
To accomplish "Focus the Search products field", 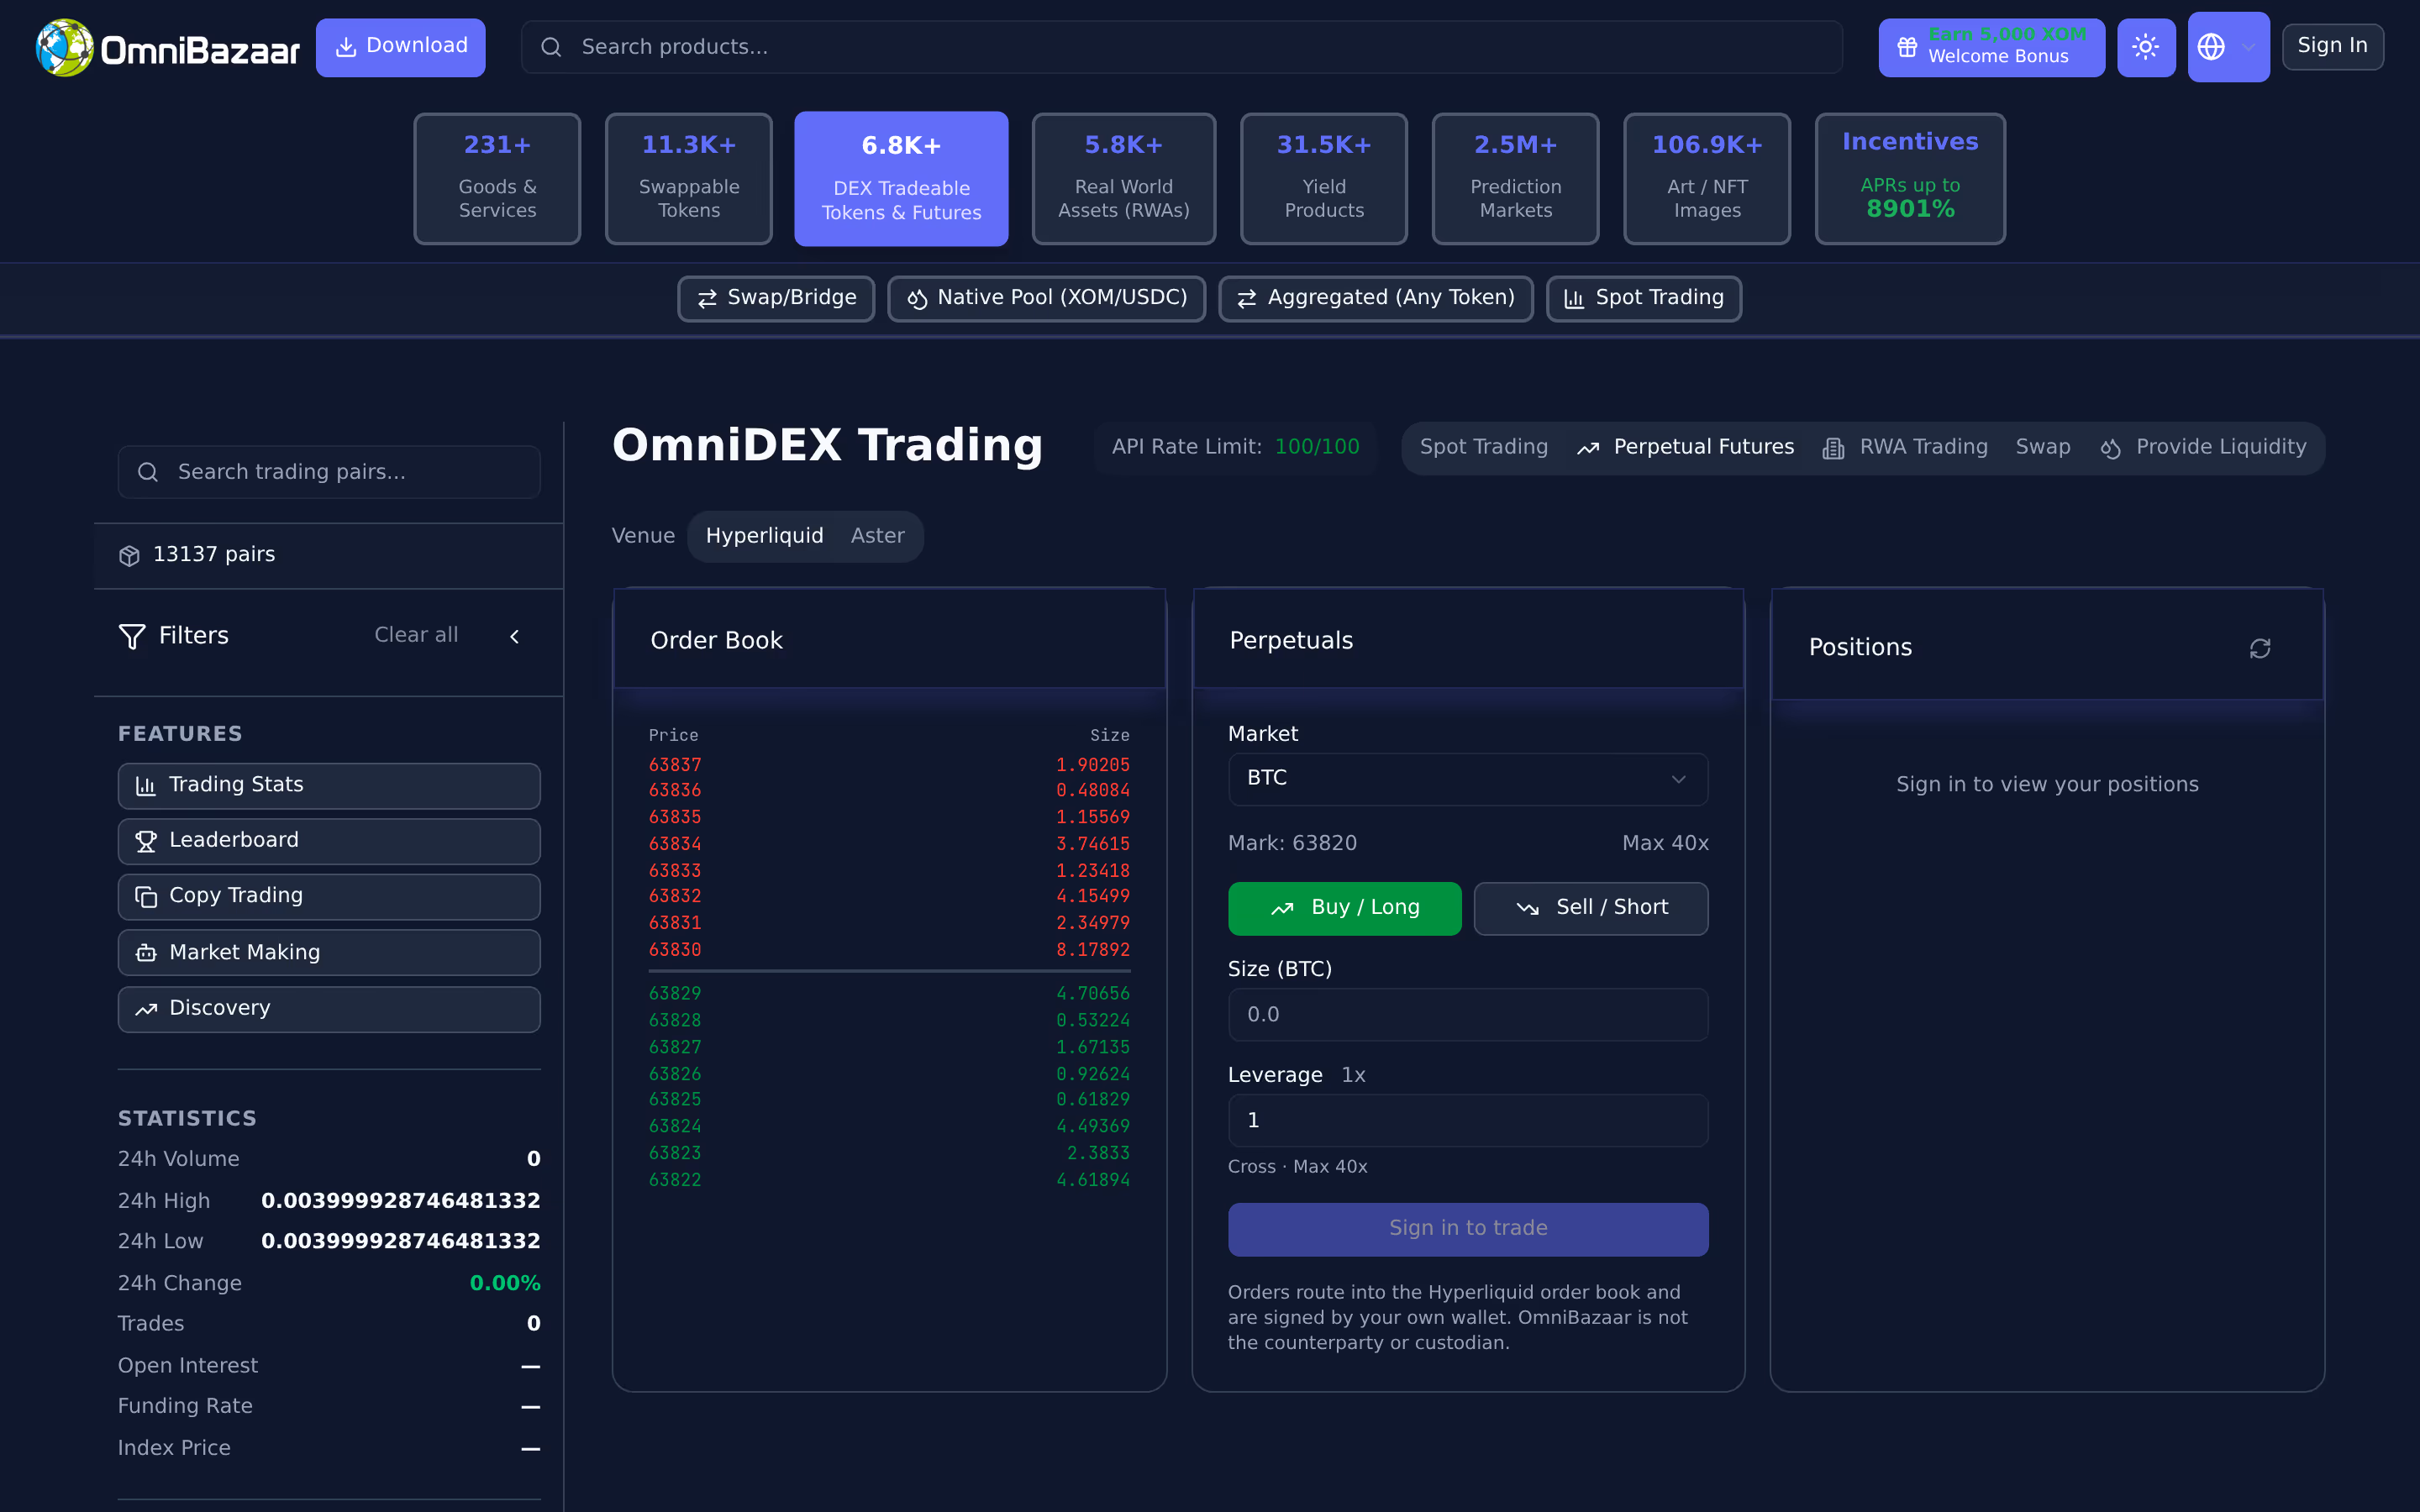I will (1181, 47).
